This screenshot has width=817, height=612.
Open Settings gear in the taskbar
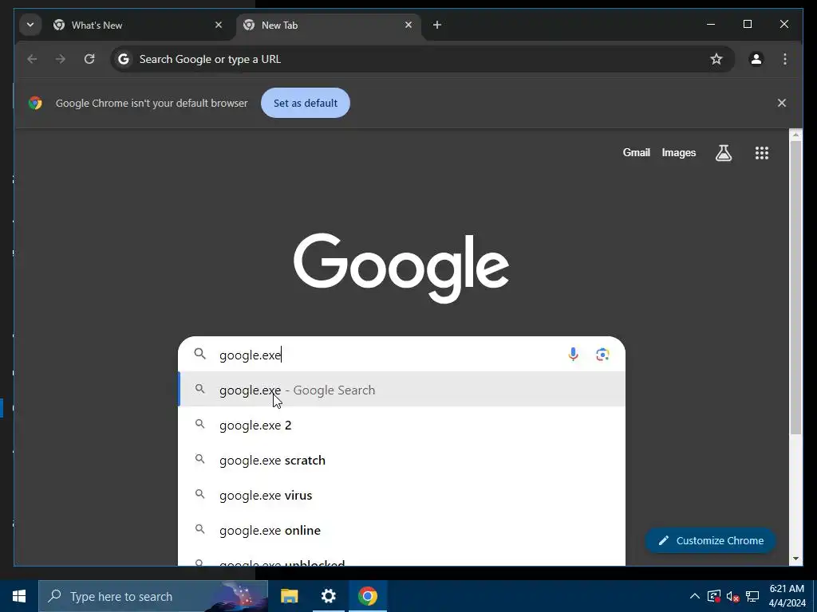pos(328,596)
